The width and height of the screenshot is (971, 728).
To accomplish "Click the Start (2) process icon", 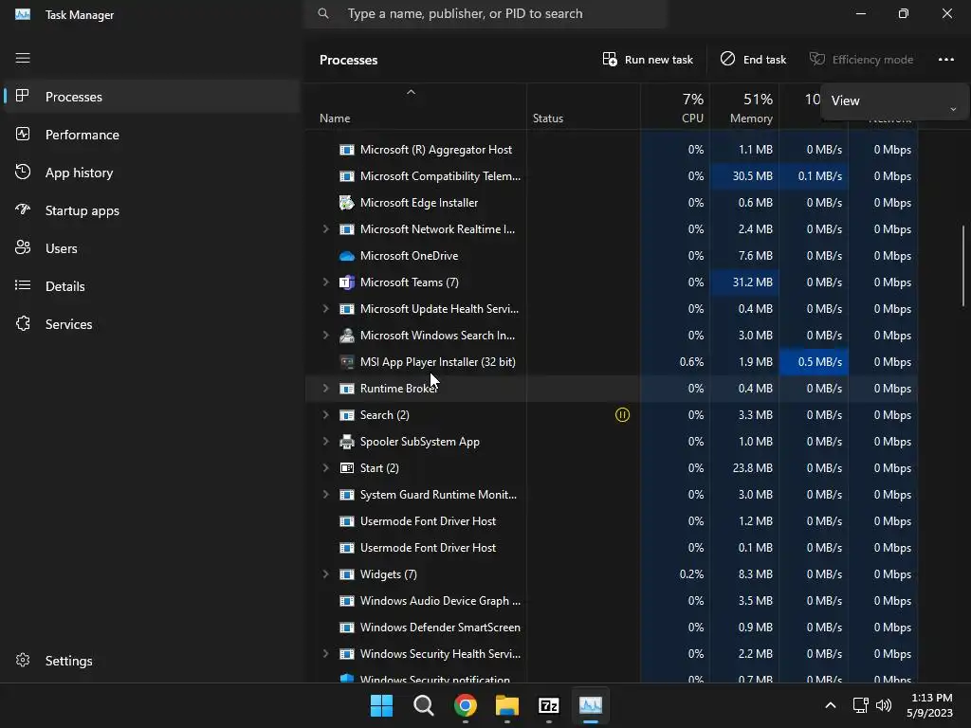I will (x=347, y=468).
